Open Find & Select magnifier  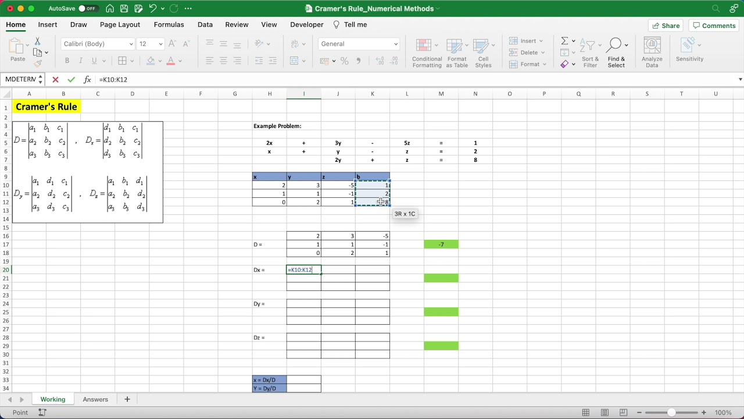pos(616,53)
